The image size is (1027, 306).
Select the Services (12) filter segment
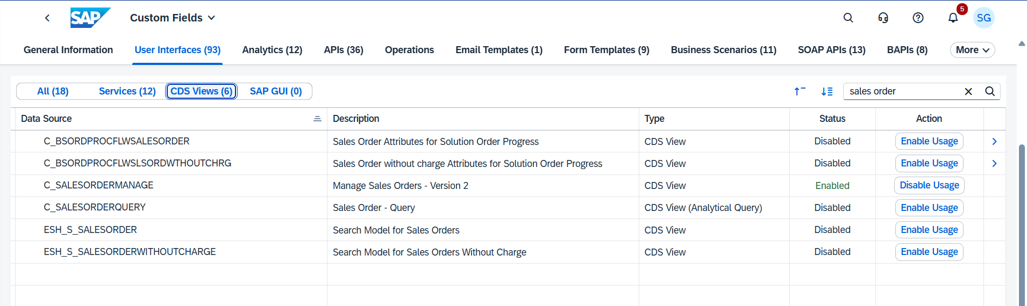[127, 91]
